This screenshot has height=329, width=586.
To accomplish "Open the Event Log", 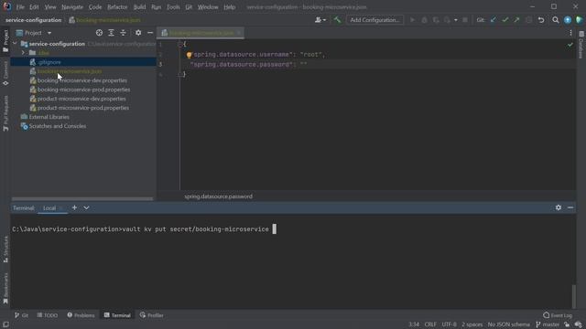I will click(558, 315).
